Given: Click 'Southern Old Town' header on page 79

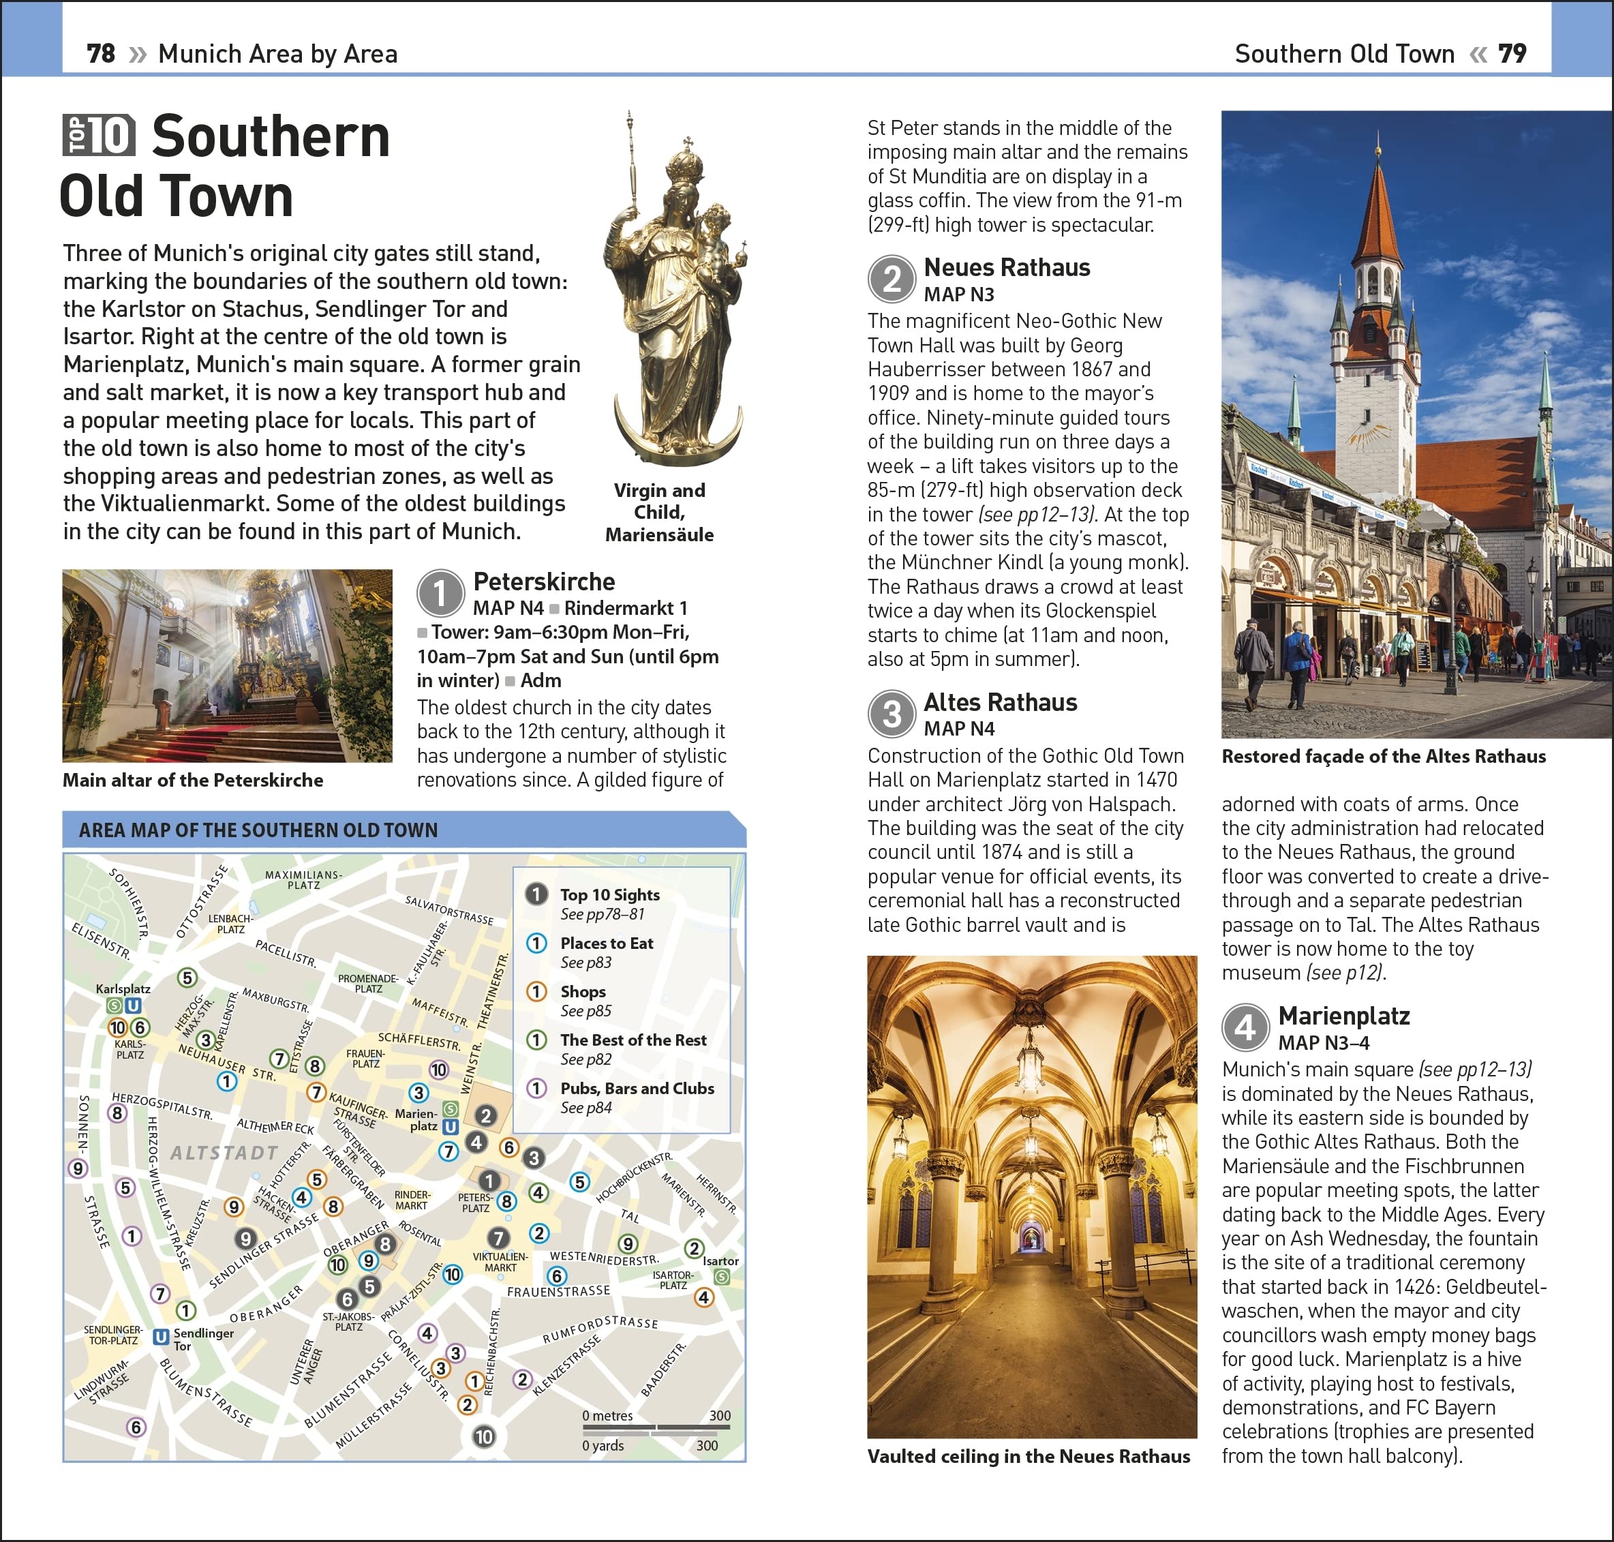Looking at the screenshot, I should click(x=1345, y=53).
